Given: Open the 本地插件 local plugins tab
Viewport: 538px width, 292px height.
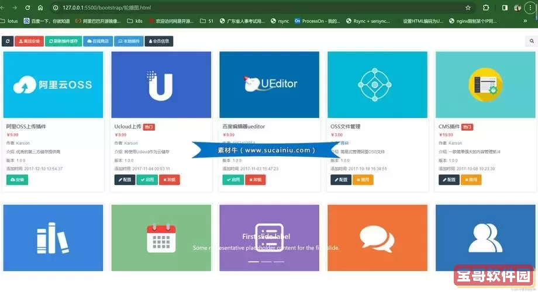Looking at the screenshot, I should click(129, 41).
